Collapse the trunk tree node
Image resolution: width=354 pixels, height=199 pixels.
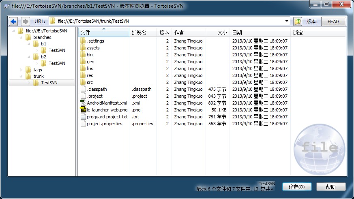click(x=21, y=76)
